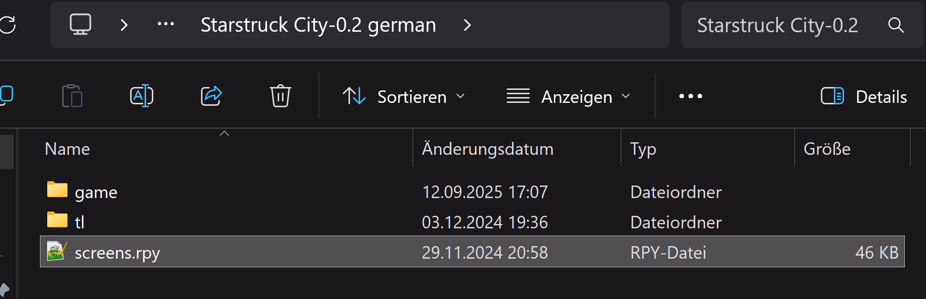
Task: Open the Anzeigen view dropdown
Action: click(x=568, y=97)
